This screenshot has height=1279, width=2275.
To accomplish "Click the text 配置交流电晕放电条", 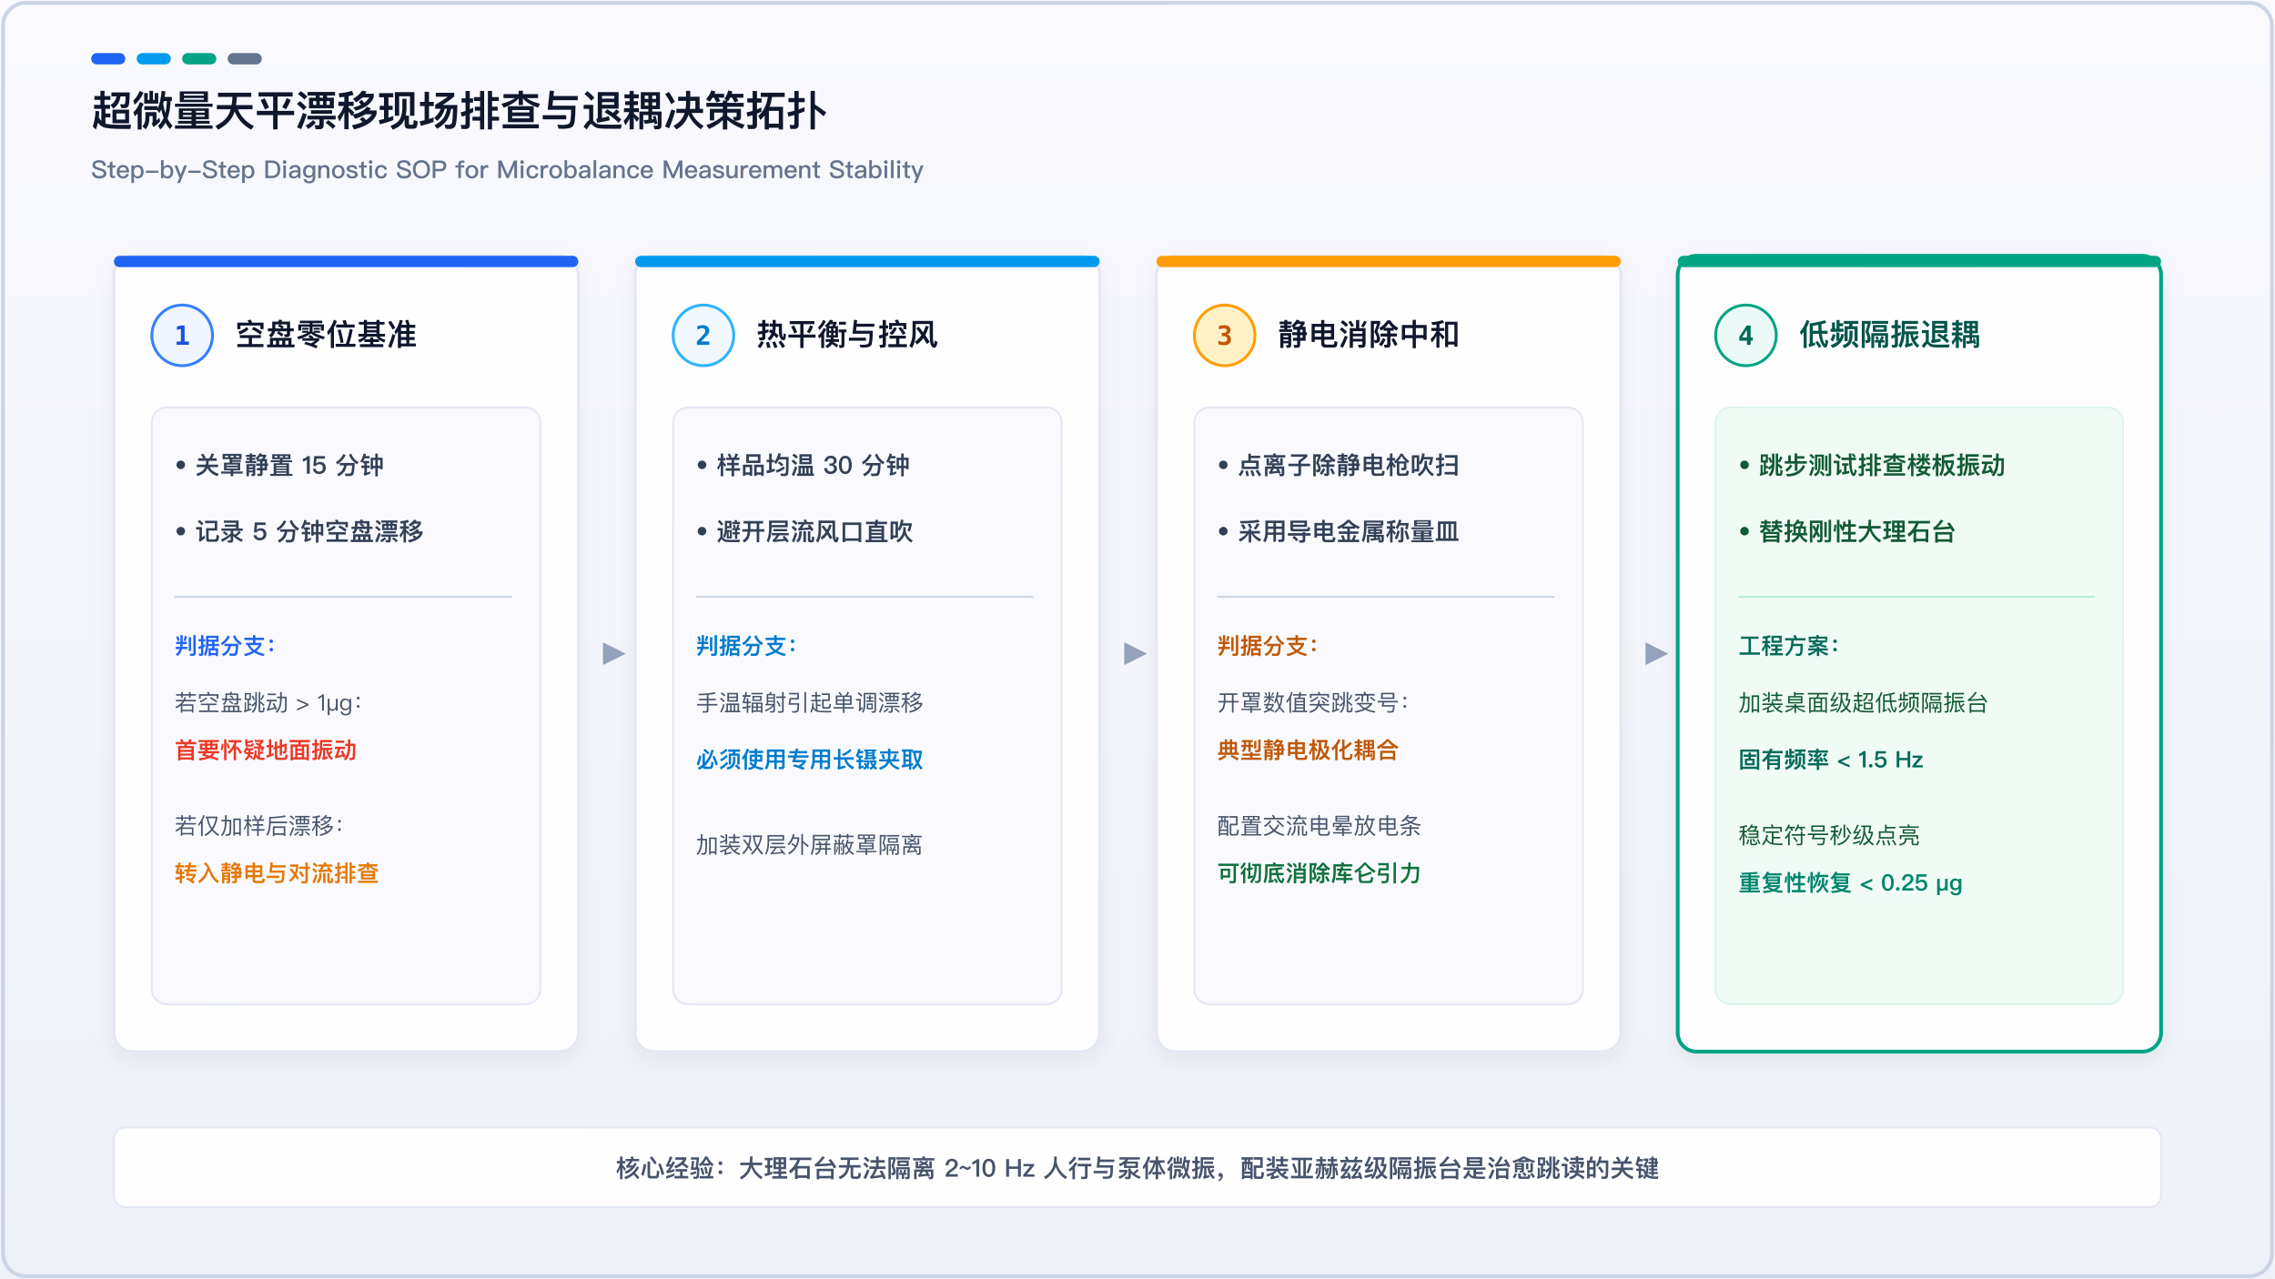I will (1319, 826).
